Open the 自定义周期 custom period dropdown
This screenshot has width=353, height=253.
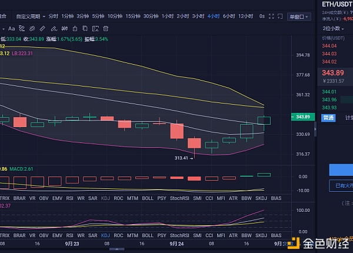(x=31, y=16)
